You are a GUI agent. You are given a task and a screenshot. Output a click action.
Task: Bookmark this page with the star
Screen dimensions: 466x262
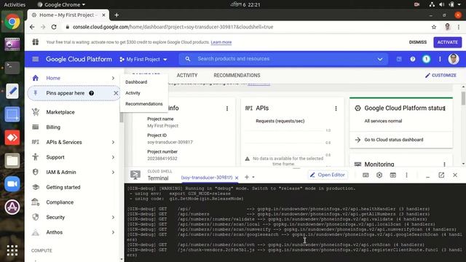coord(434,27)
